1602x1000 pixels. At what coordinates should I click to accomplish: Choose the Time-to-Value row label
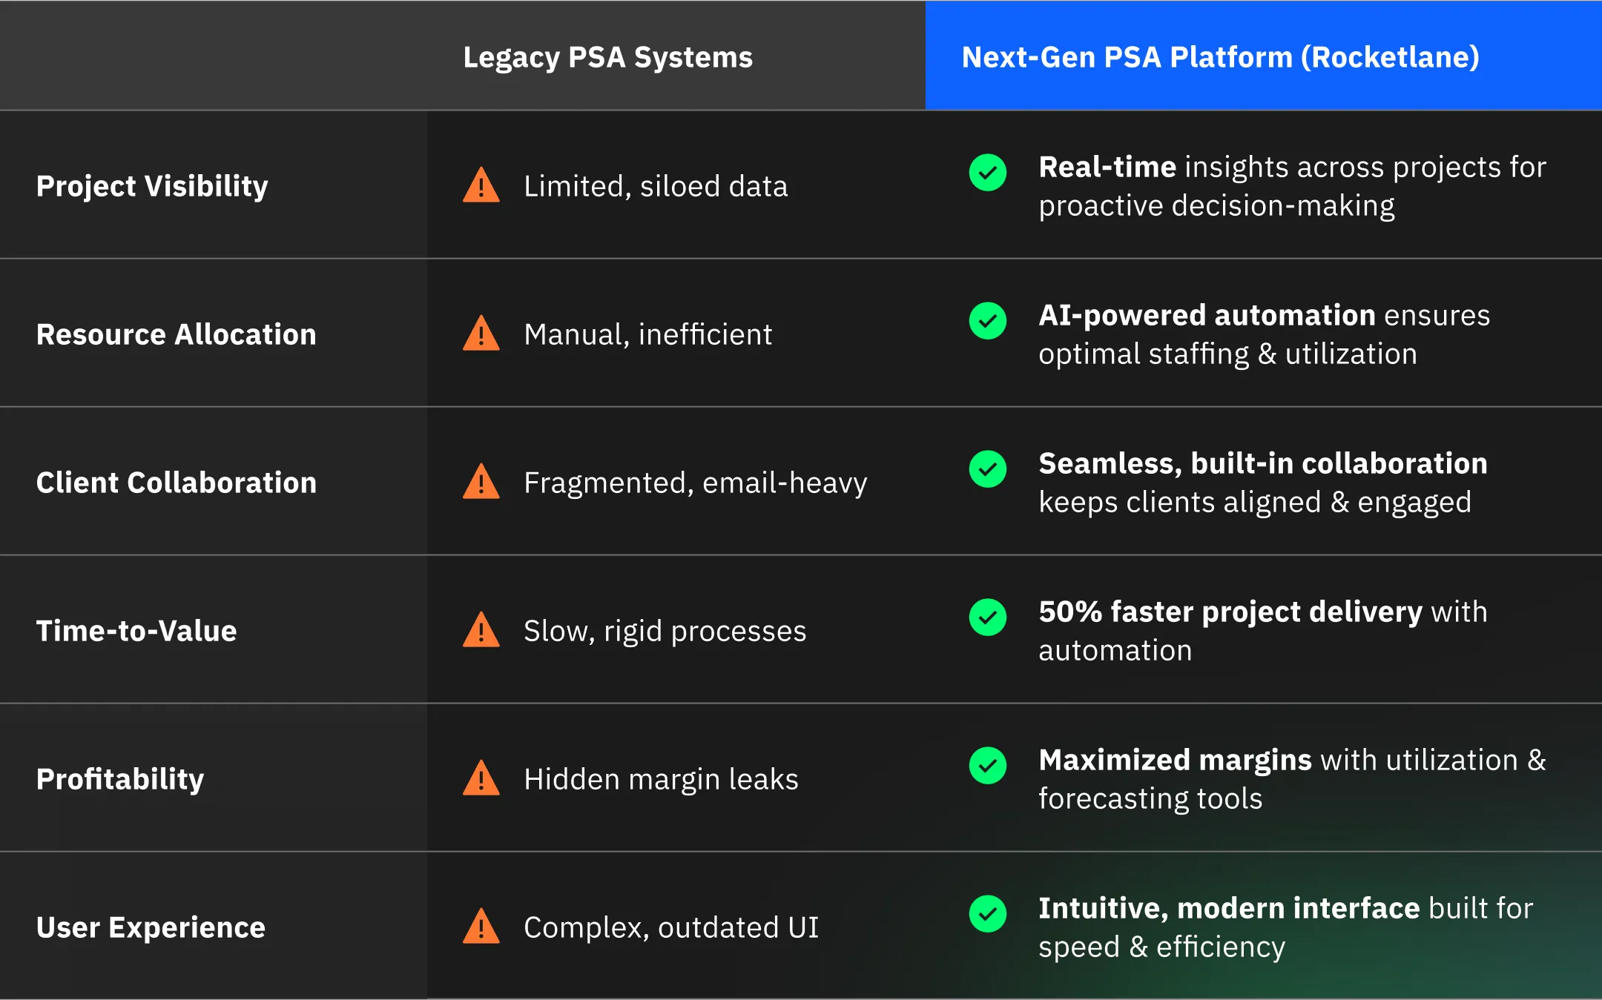tap(136, 631)
